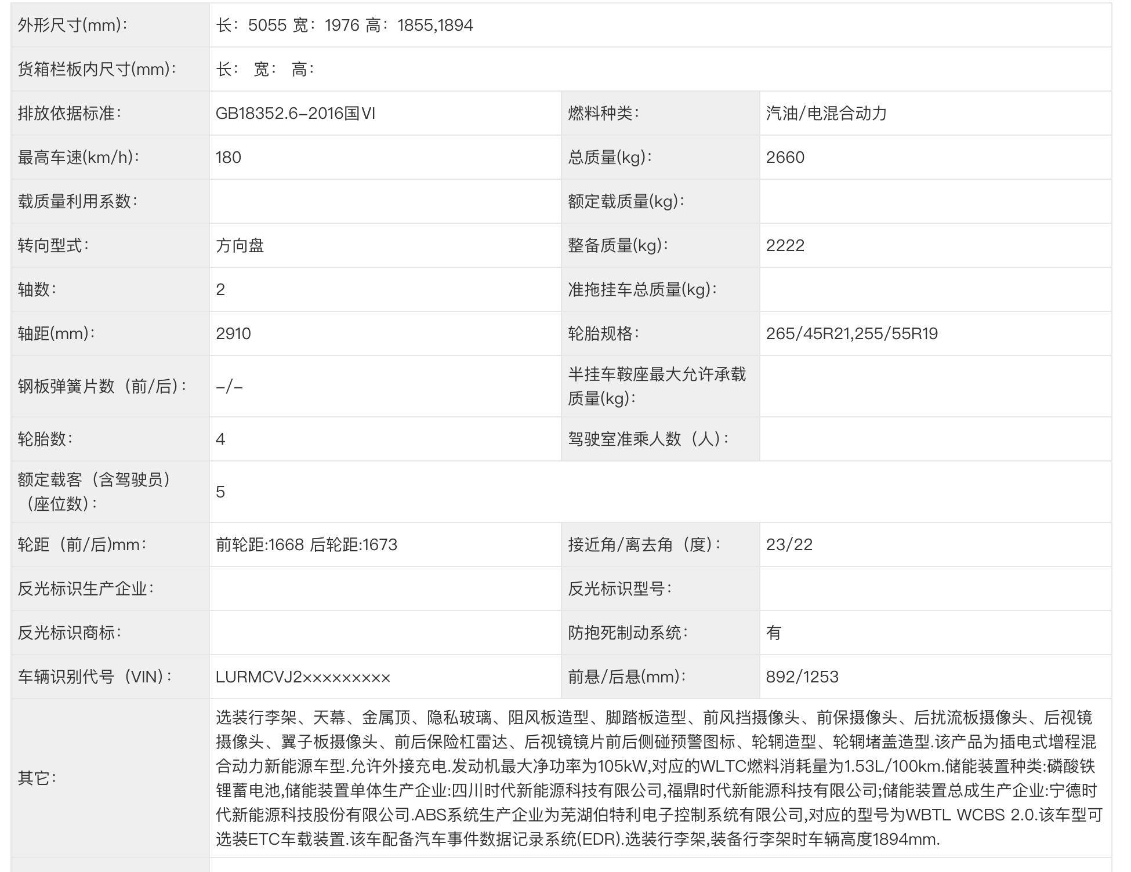
Task: Click the total mass value 2660
Action: pyautogui.click(x=785, y=158)
